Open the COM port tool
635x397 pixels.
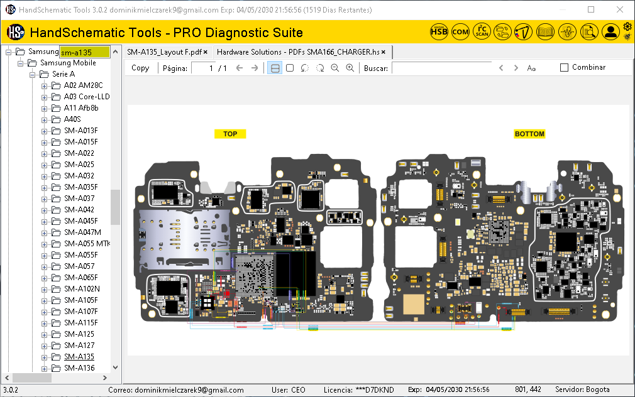[460, 31]
